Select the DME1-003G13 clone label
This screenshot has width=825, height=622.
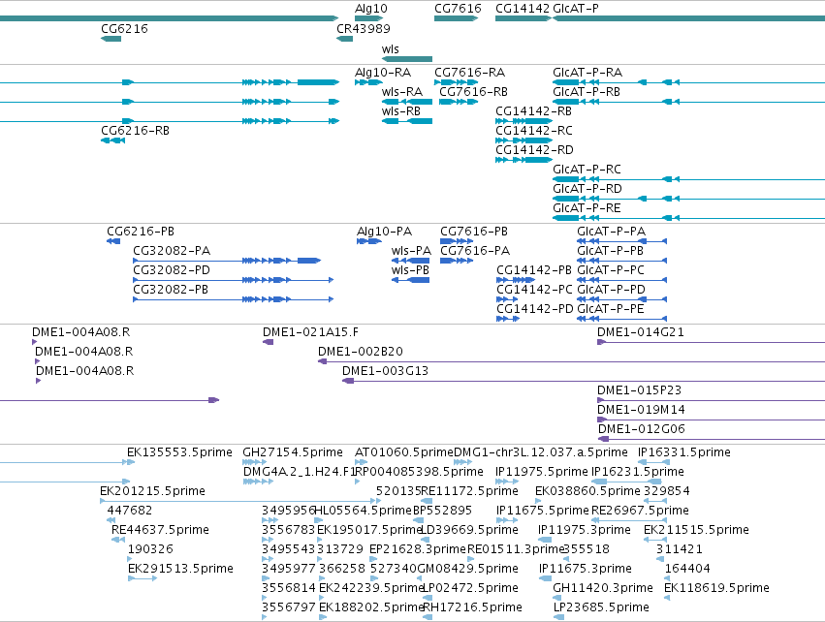[385, 371]
